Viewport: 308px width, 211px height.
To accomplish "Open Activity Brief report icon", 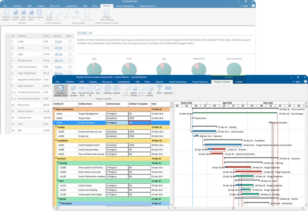I will coord(16,15).
